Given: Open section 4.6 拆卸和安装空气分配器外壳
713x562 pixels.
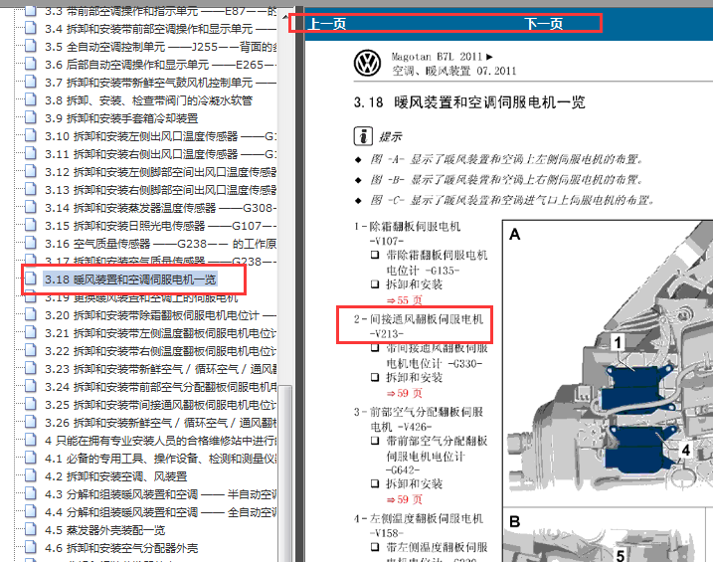Looking at the screenshot, I should pos(121,548).
